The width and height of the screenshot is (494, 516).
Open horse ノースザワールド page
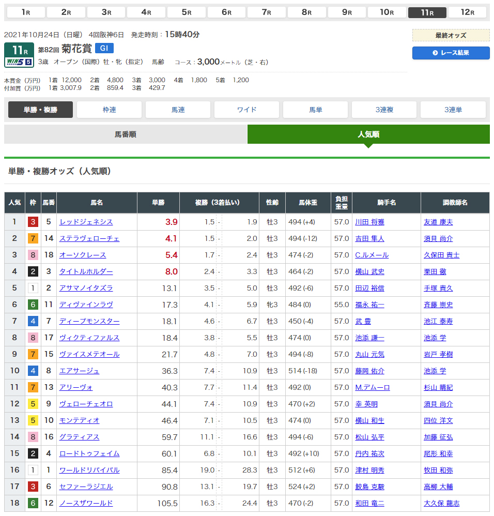pos(86,503)
